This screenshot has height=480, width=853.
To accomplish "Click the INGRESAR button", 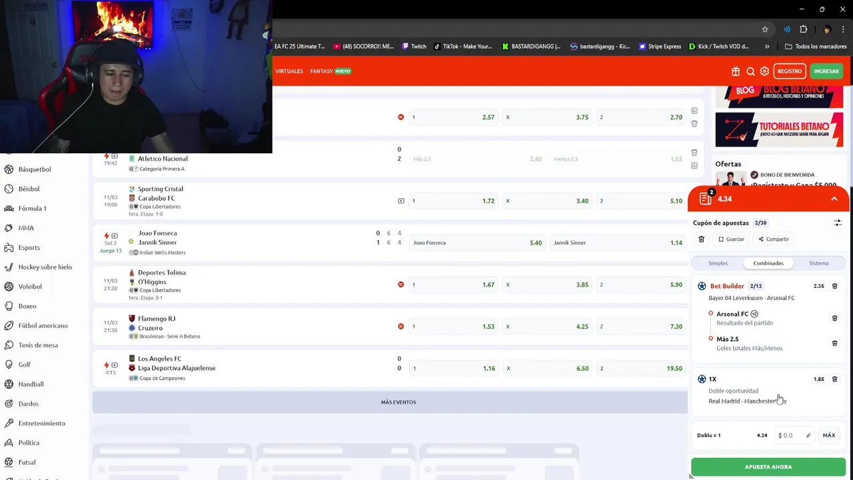I will pyautogui.click(x=826, y=71).
